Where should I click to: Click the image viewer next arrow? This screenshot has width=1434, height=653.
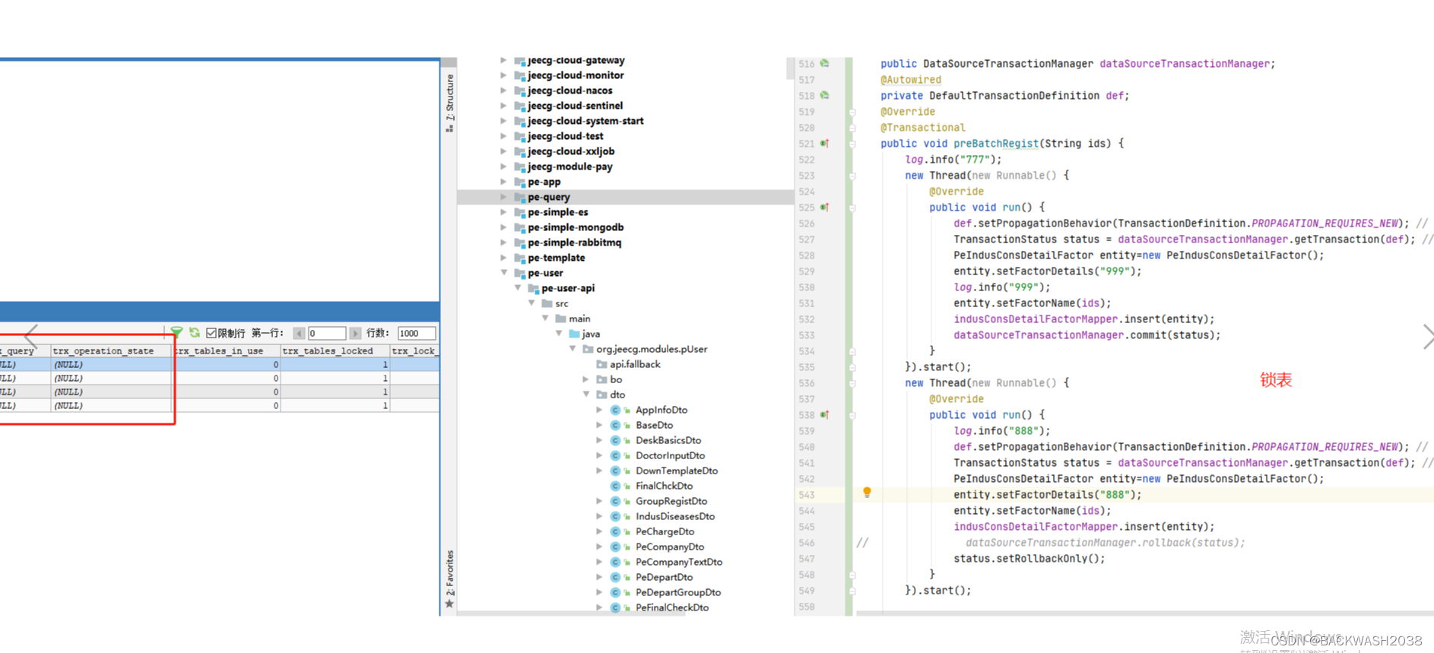pos(1427,336)
